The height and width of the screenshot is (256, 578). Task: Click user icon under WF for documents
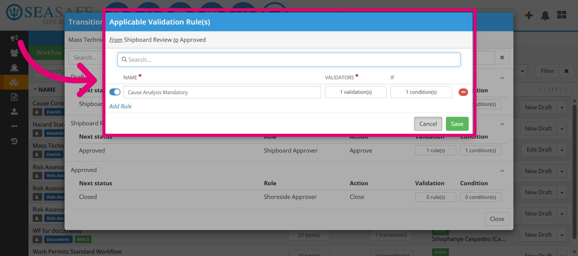37,239
